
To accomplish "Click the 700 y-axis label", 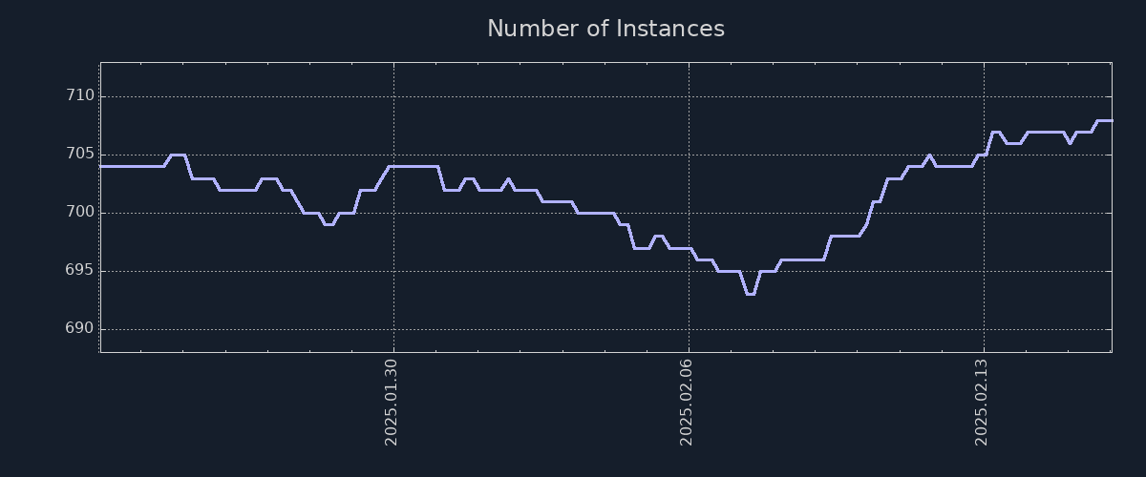I will (80, 213).
